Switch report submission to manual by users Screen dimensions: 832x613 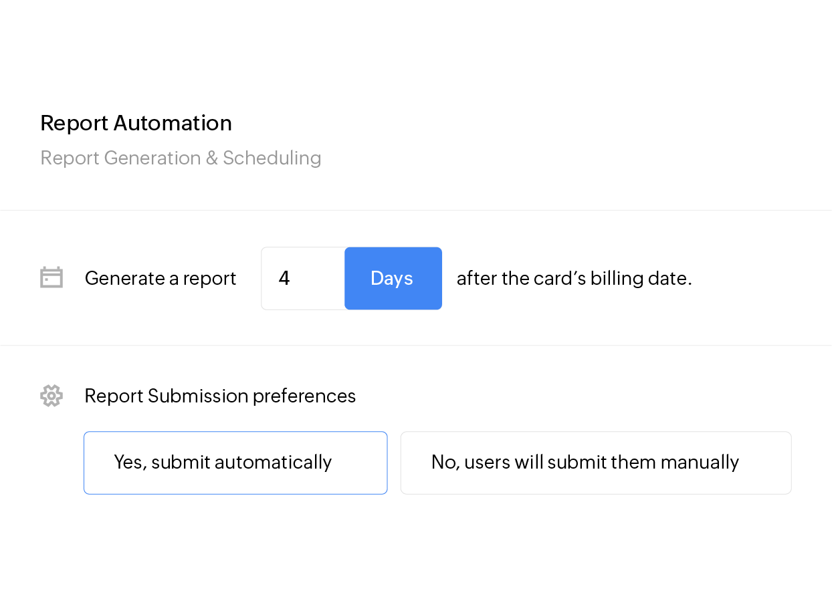click(x=595, y=463)
